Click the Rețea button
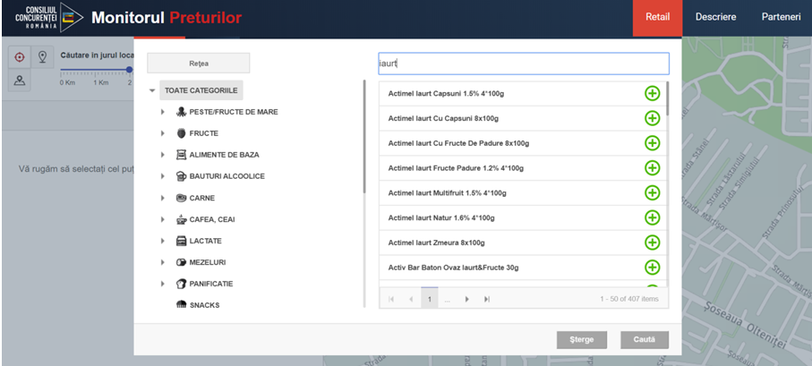This screenshot has height=366, width=812. [x=198, y=64]
